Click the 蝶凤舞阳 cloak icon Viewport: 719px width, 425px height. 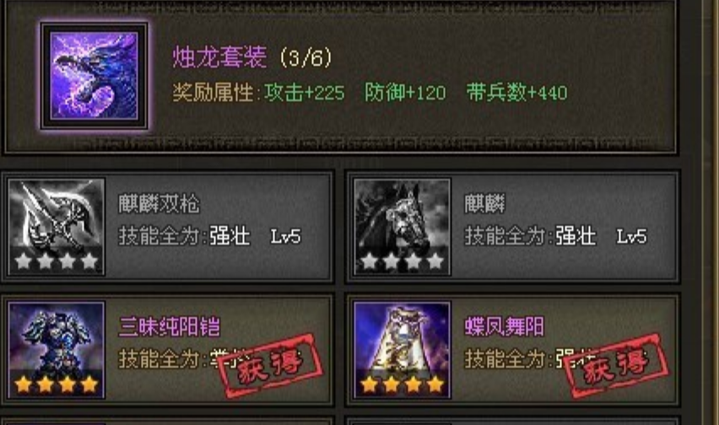pos(403,350)
